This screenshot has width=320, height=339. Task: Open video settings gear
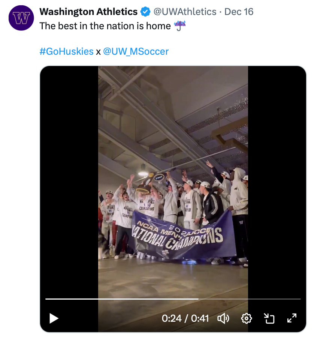(x=246, y=318)
